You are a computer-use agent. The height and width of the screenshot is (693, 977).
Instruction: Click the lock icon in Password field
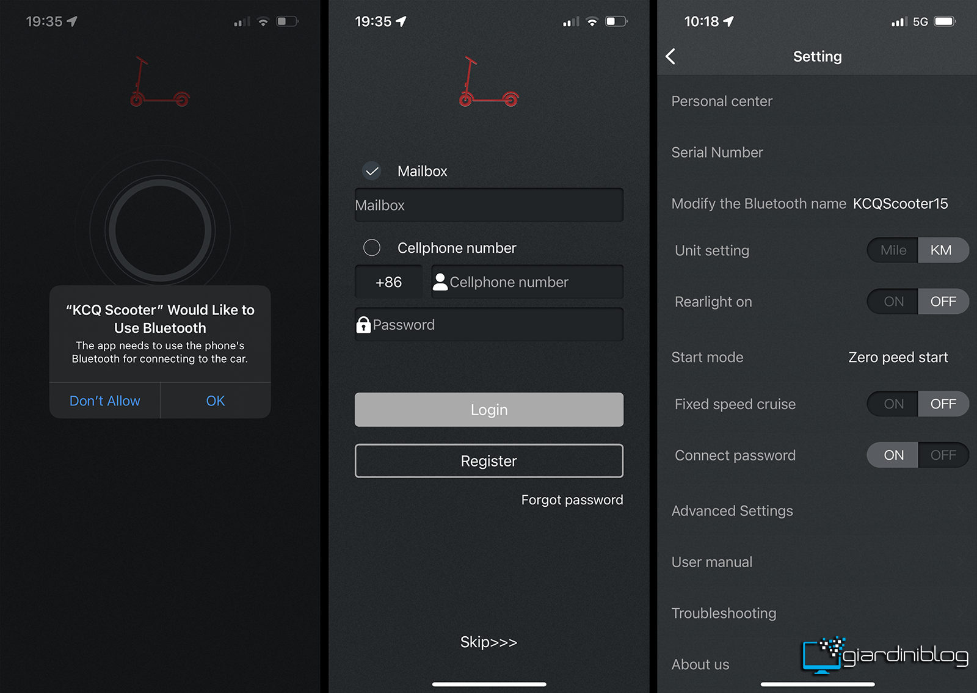[x=363, y=325]
